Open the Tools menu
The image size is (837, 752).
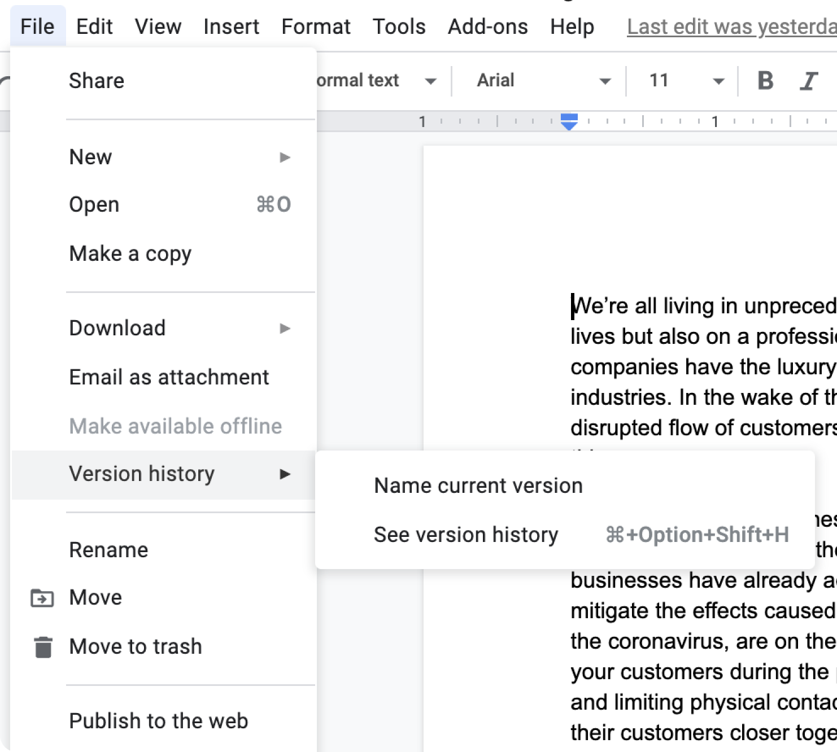pyautogui.click(x=399, y=26)
